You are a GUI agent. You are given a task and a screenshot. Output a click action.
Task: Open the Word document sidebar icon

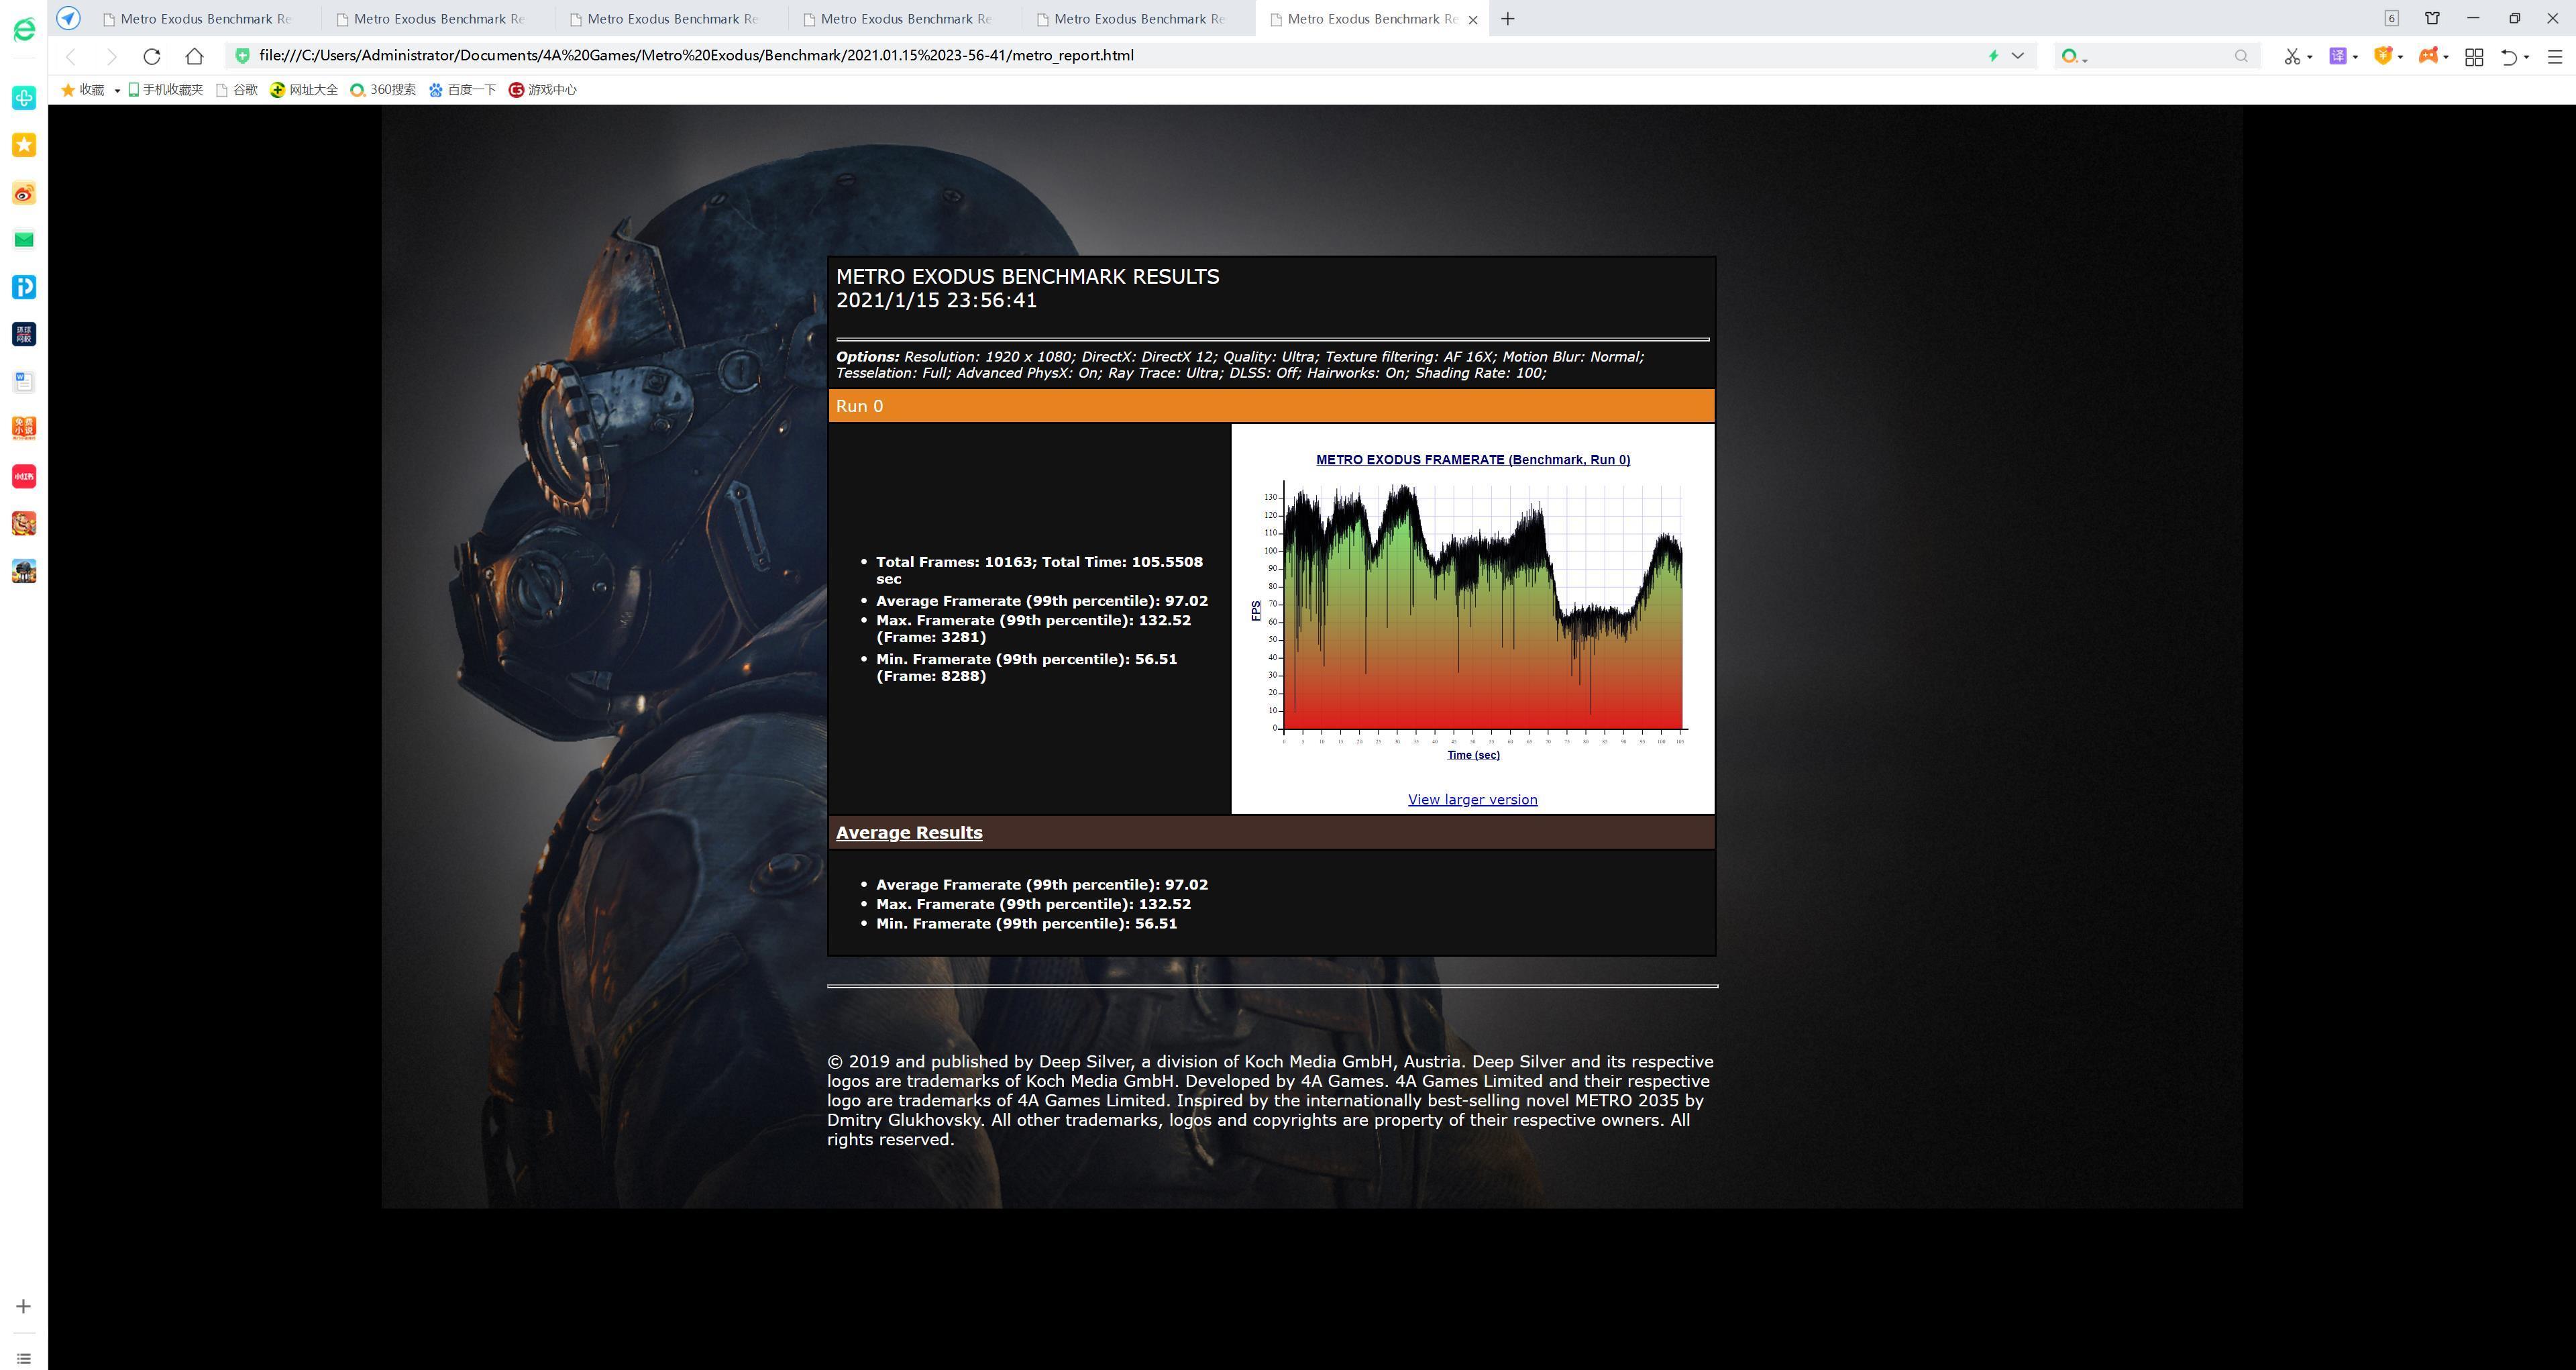coord(24,381)
